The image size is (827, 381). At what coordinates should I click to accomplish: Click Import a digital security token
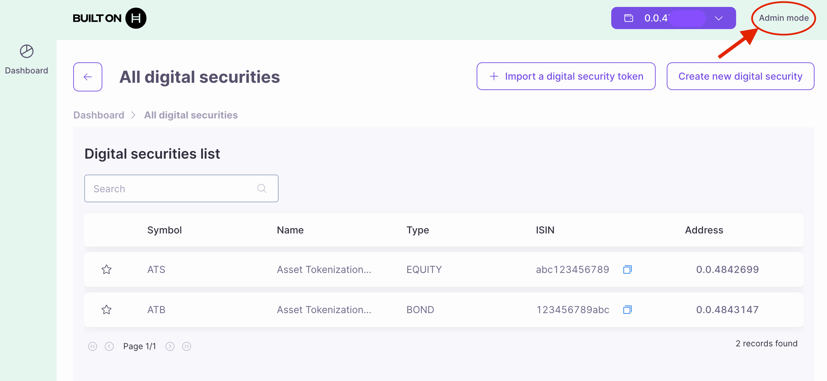[x=566, y=76]
